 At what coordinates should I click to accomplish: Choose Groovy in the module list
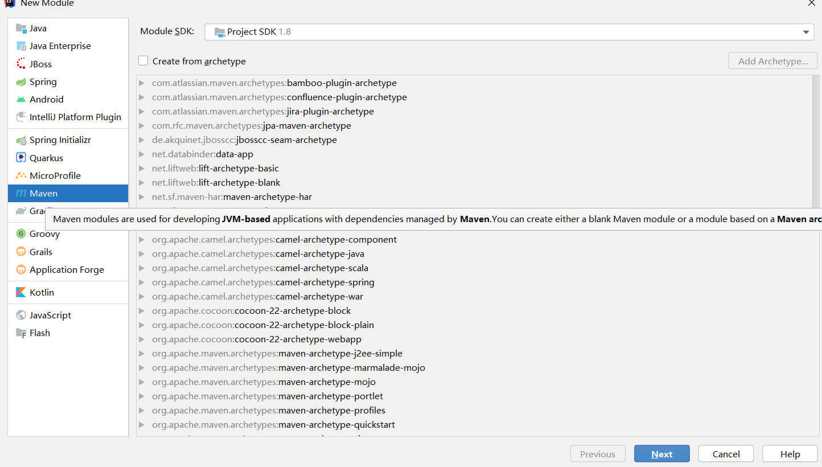68,233
